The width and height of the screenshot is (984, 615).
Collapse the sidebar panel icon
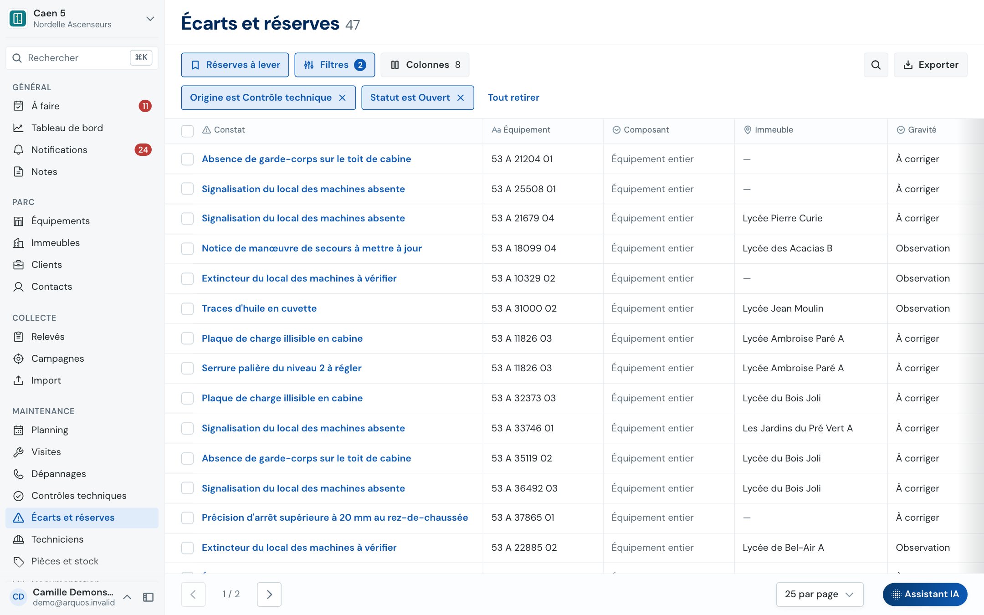coord(148,597)
